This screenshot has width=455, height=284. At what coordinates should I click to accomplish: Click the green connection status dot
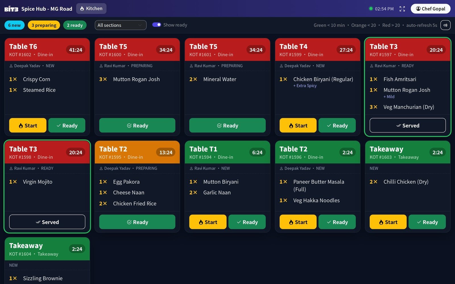371,9
